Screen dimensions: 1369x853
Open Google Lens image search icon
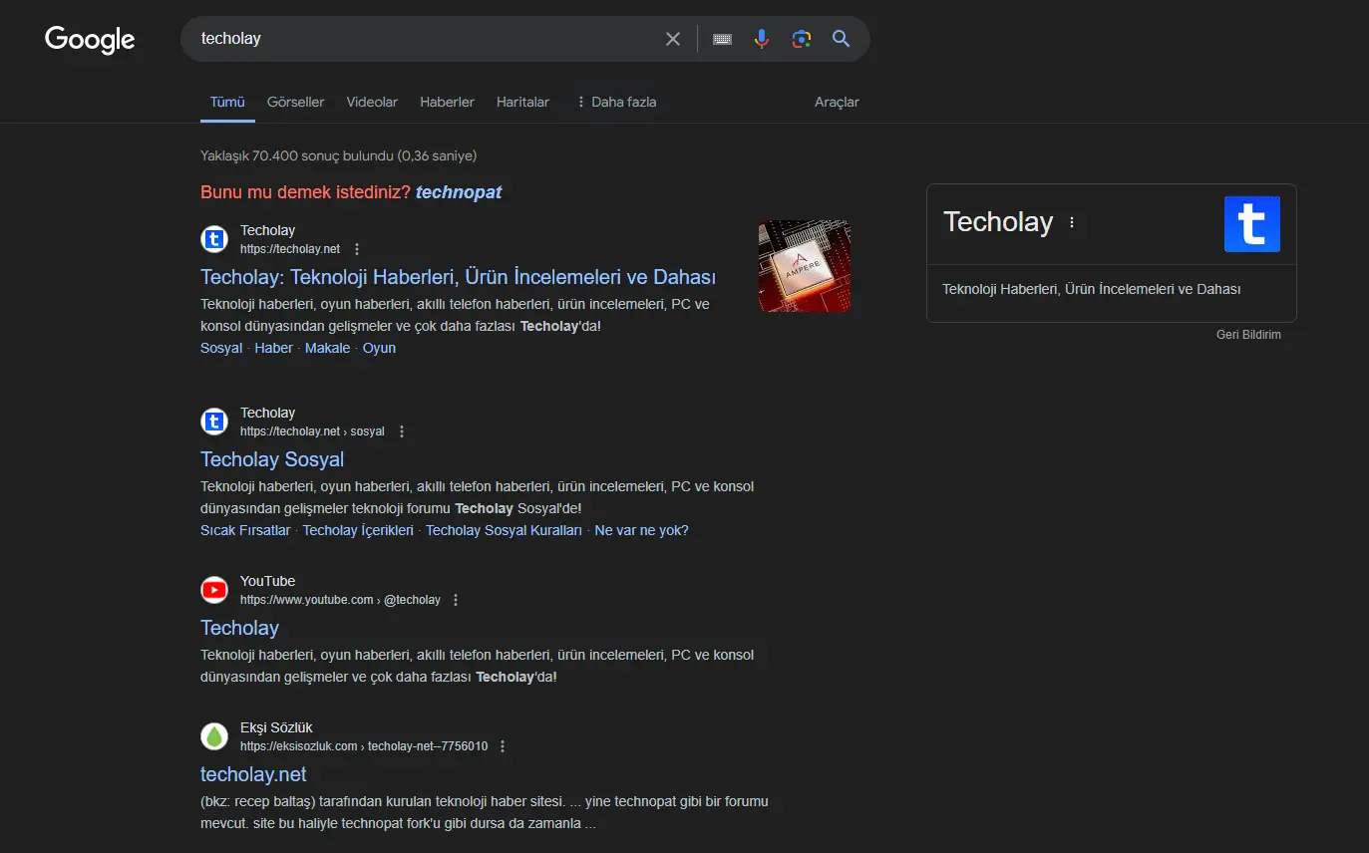[802, 39]
